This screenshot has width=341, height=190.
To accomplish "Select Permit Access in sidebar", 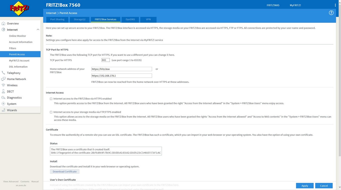I will [x=20, y=54].
